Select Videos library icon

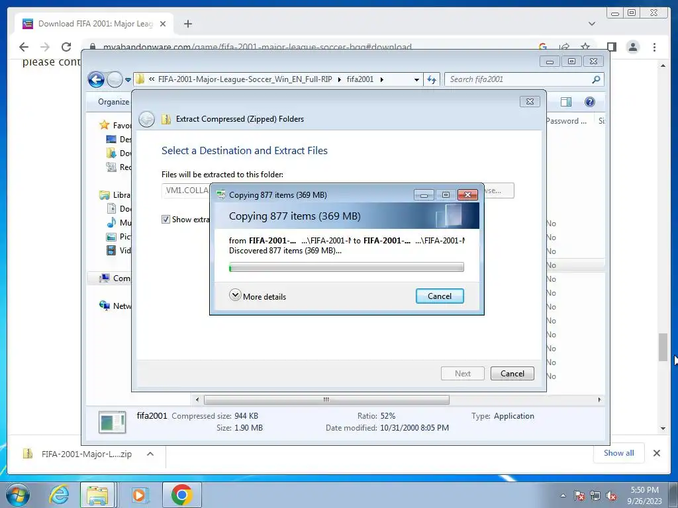tap(111, 251)
